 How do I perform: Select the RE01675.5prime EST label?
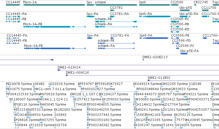[19, 89]
